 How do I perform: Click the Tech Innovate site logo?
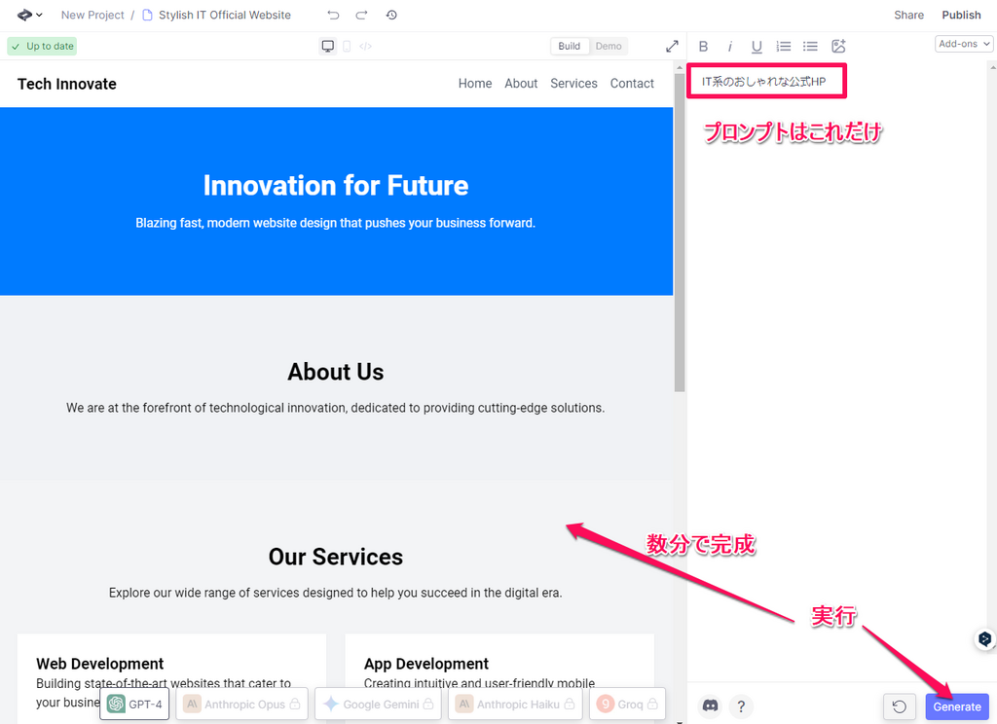tap(67, 84)
